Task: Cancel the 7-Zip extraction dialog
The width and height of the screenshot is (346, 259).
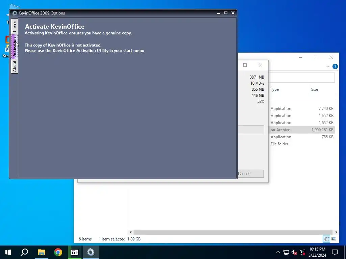Action: pyautogui.click(x=251, y=174)
